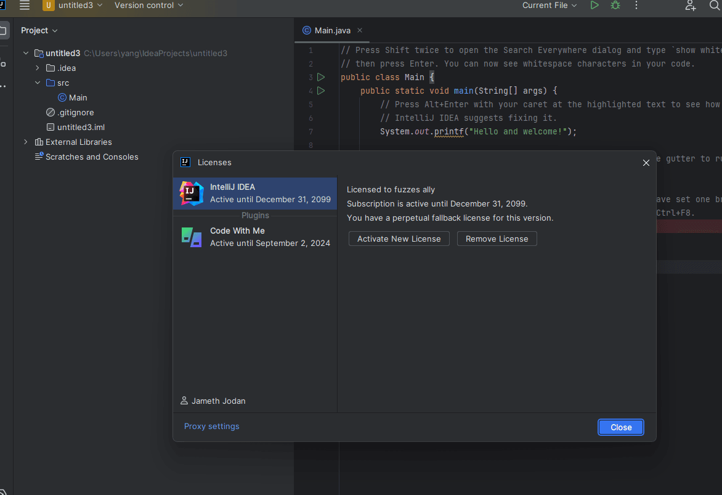Open the More Actions vertical dots menu
This screenshot has width=722, height=495.
point(636,6)
